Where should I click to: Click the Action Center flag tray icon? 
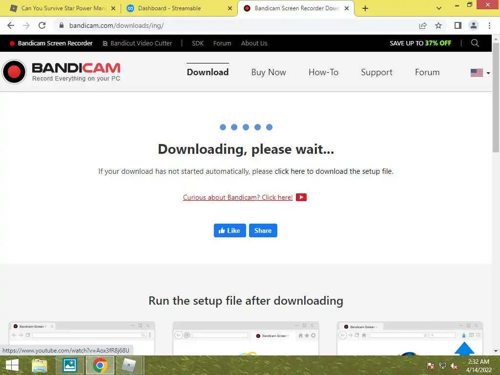[x=431, y=366]
